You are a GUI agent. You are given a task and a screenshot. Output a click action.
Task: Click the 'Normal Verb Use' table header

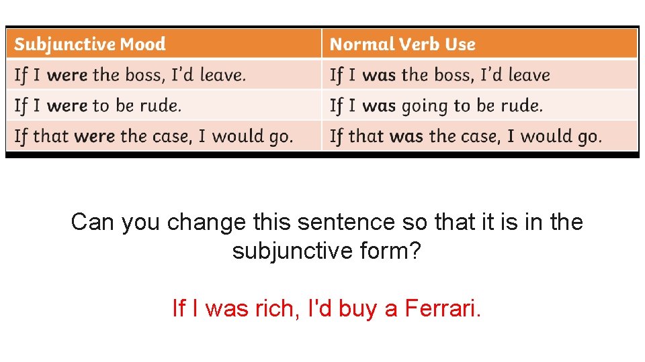click(x=480, y=44)
